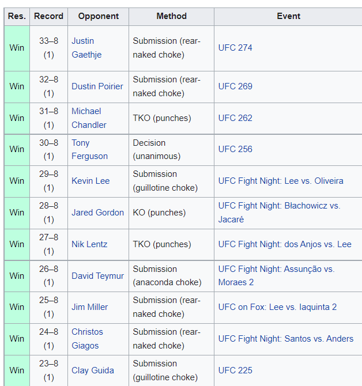Open the Dustin Poirier link

point(97,86)
